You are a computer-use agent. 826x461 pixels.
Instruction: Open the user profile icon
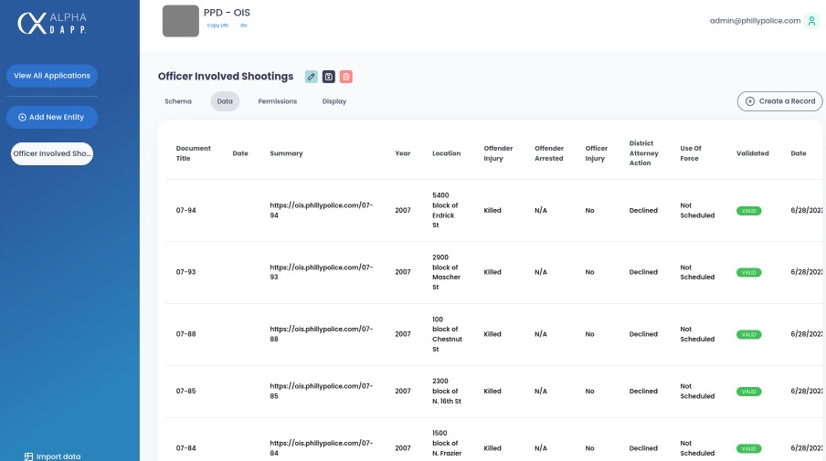(x=811, y=21)
